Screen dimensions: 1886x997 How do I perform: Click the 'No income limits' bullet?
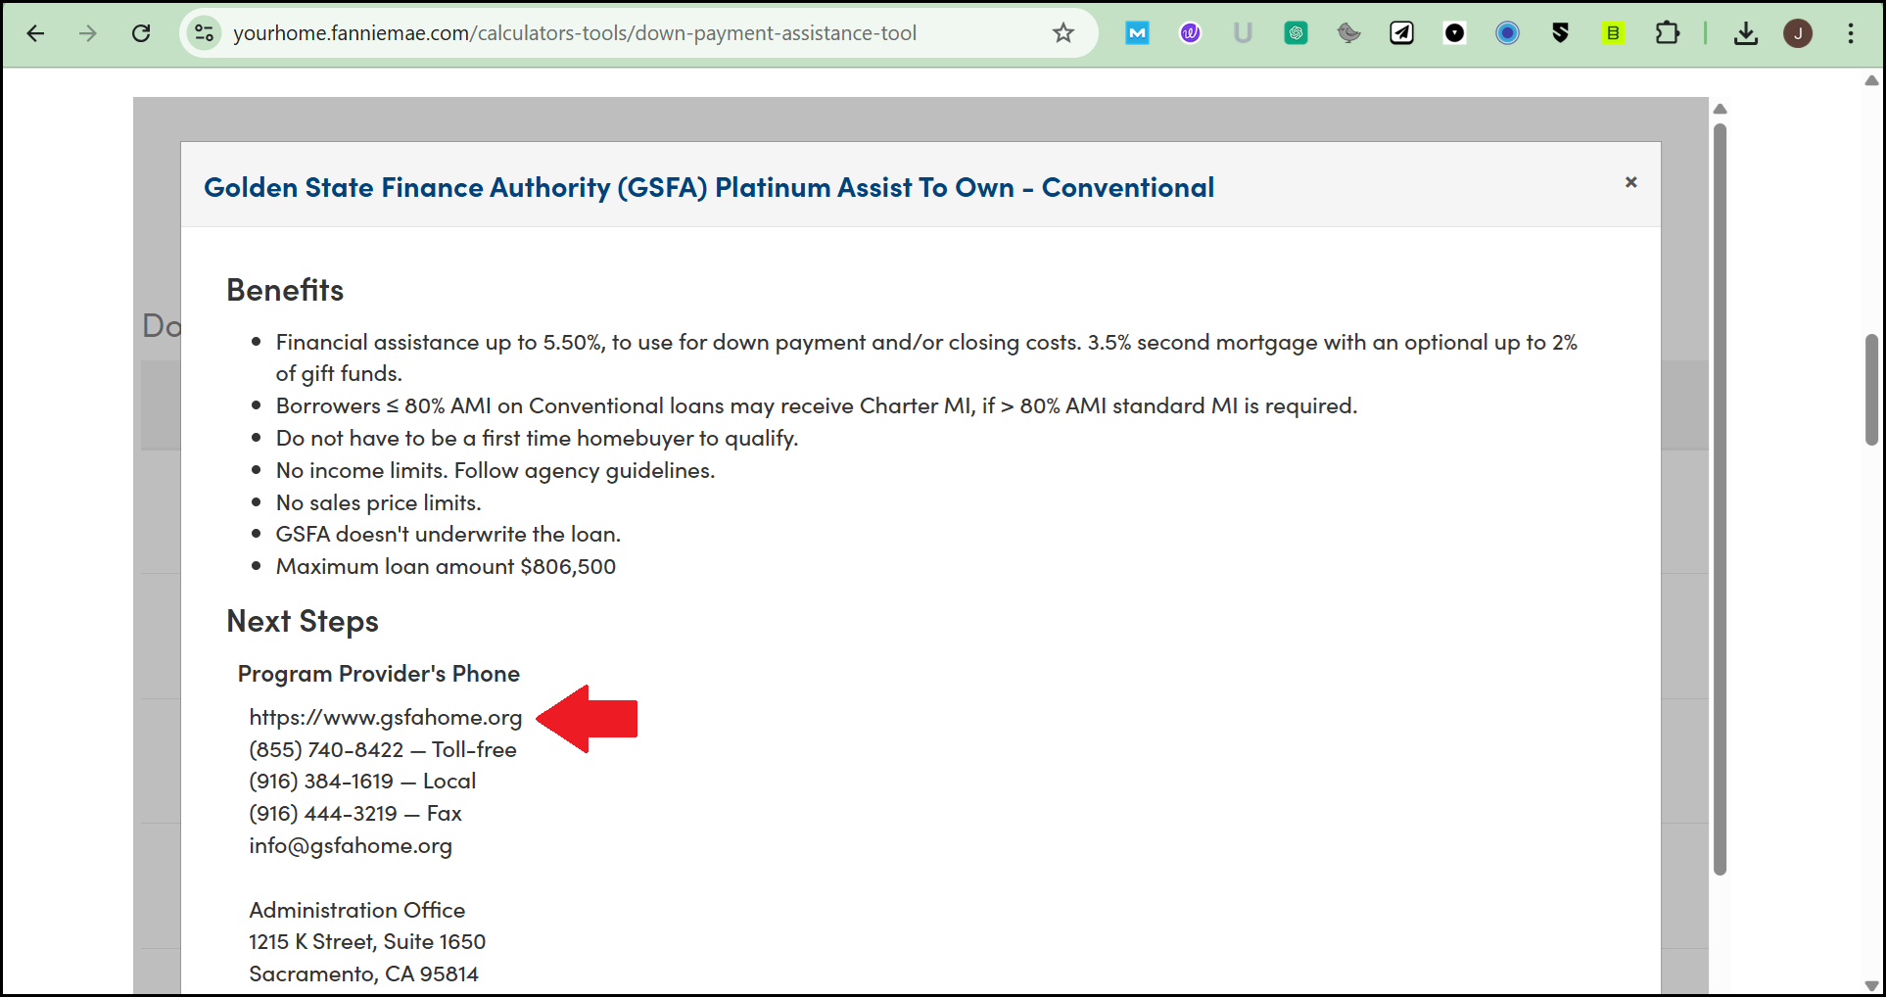(x=495, y=470)
